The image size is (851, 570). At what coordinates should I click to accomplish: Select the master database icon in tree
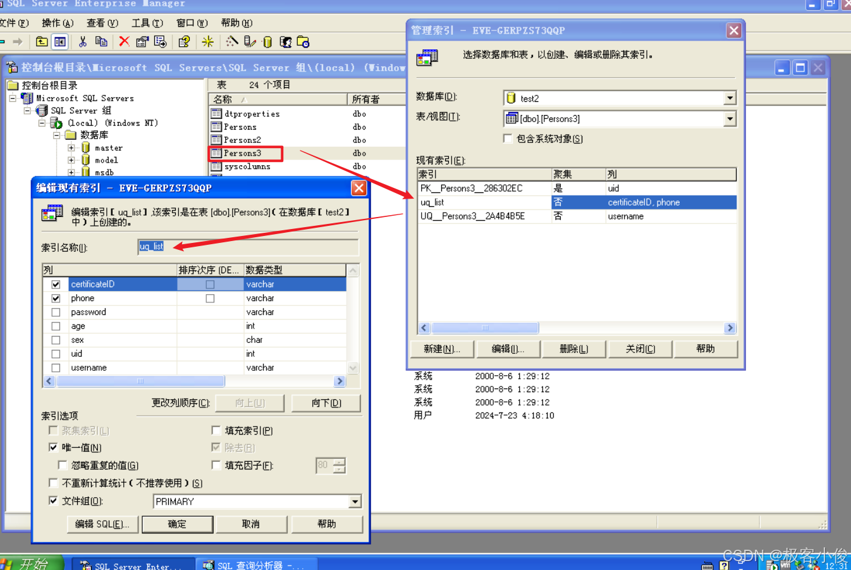tap(85, 147)
